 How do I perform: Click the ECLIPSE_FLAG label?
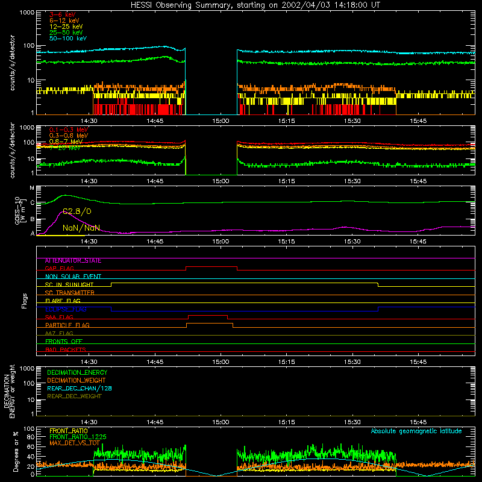click(66, 309)
